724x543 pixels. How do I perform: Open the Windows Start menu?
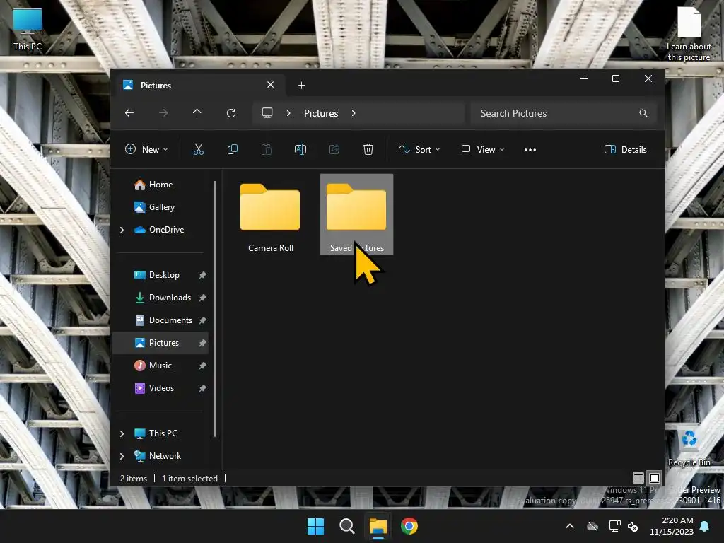(x=316, y=526)
